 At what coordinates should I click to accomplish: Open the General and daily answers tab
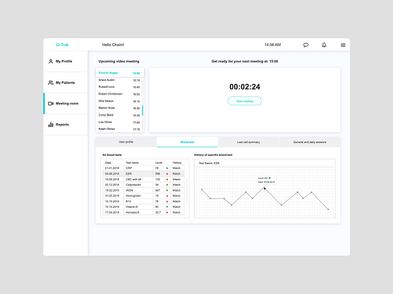[309, 142]
